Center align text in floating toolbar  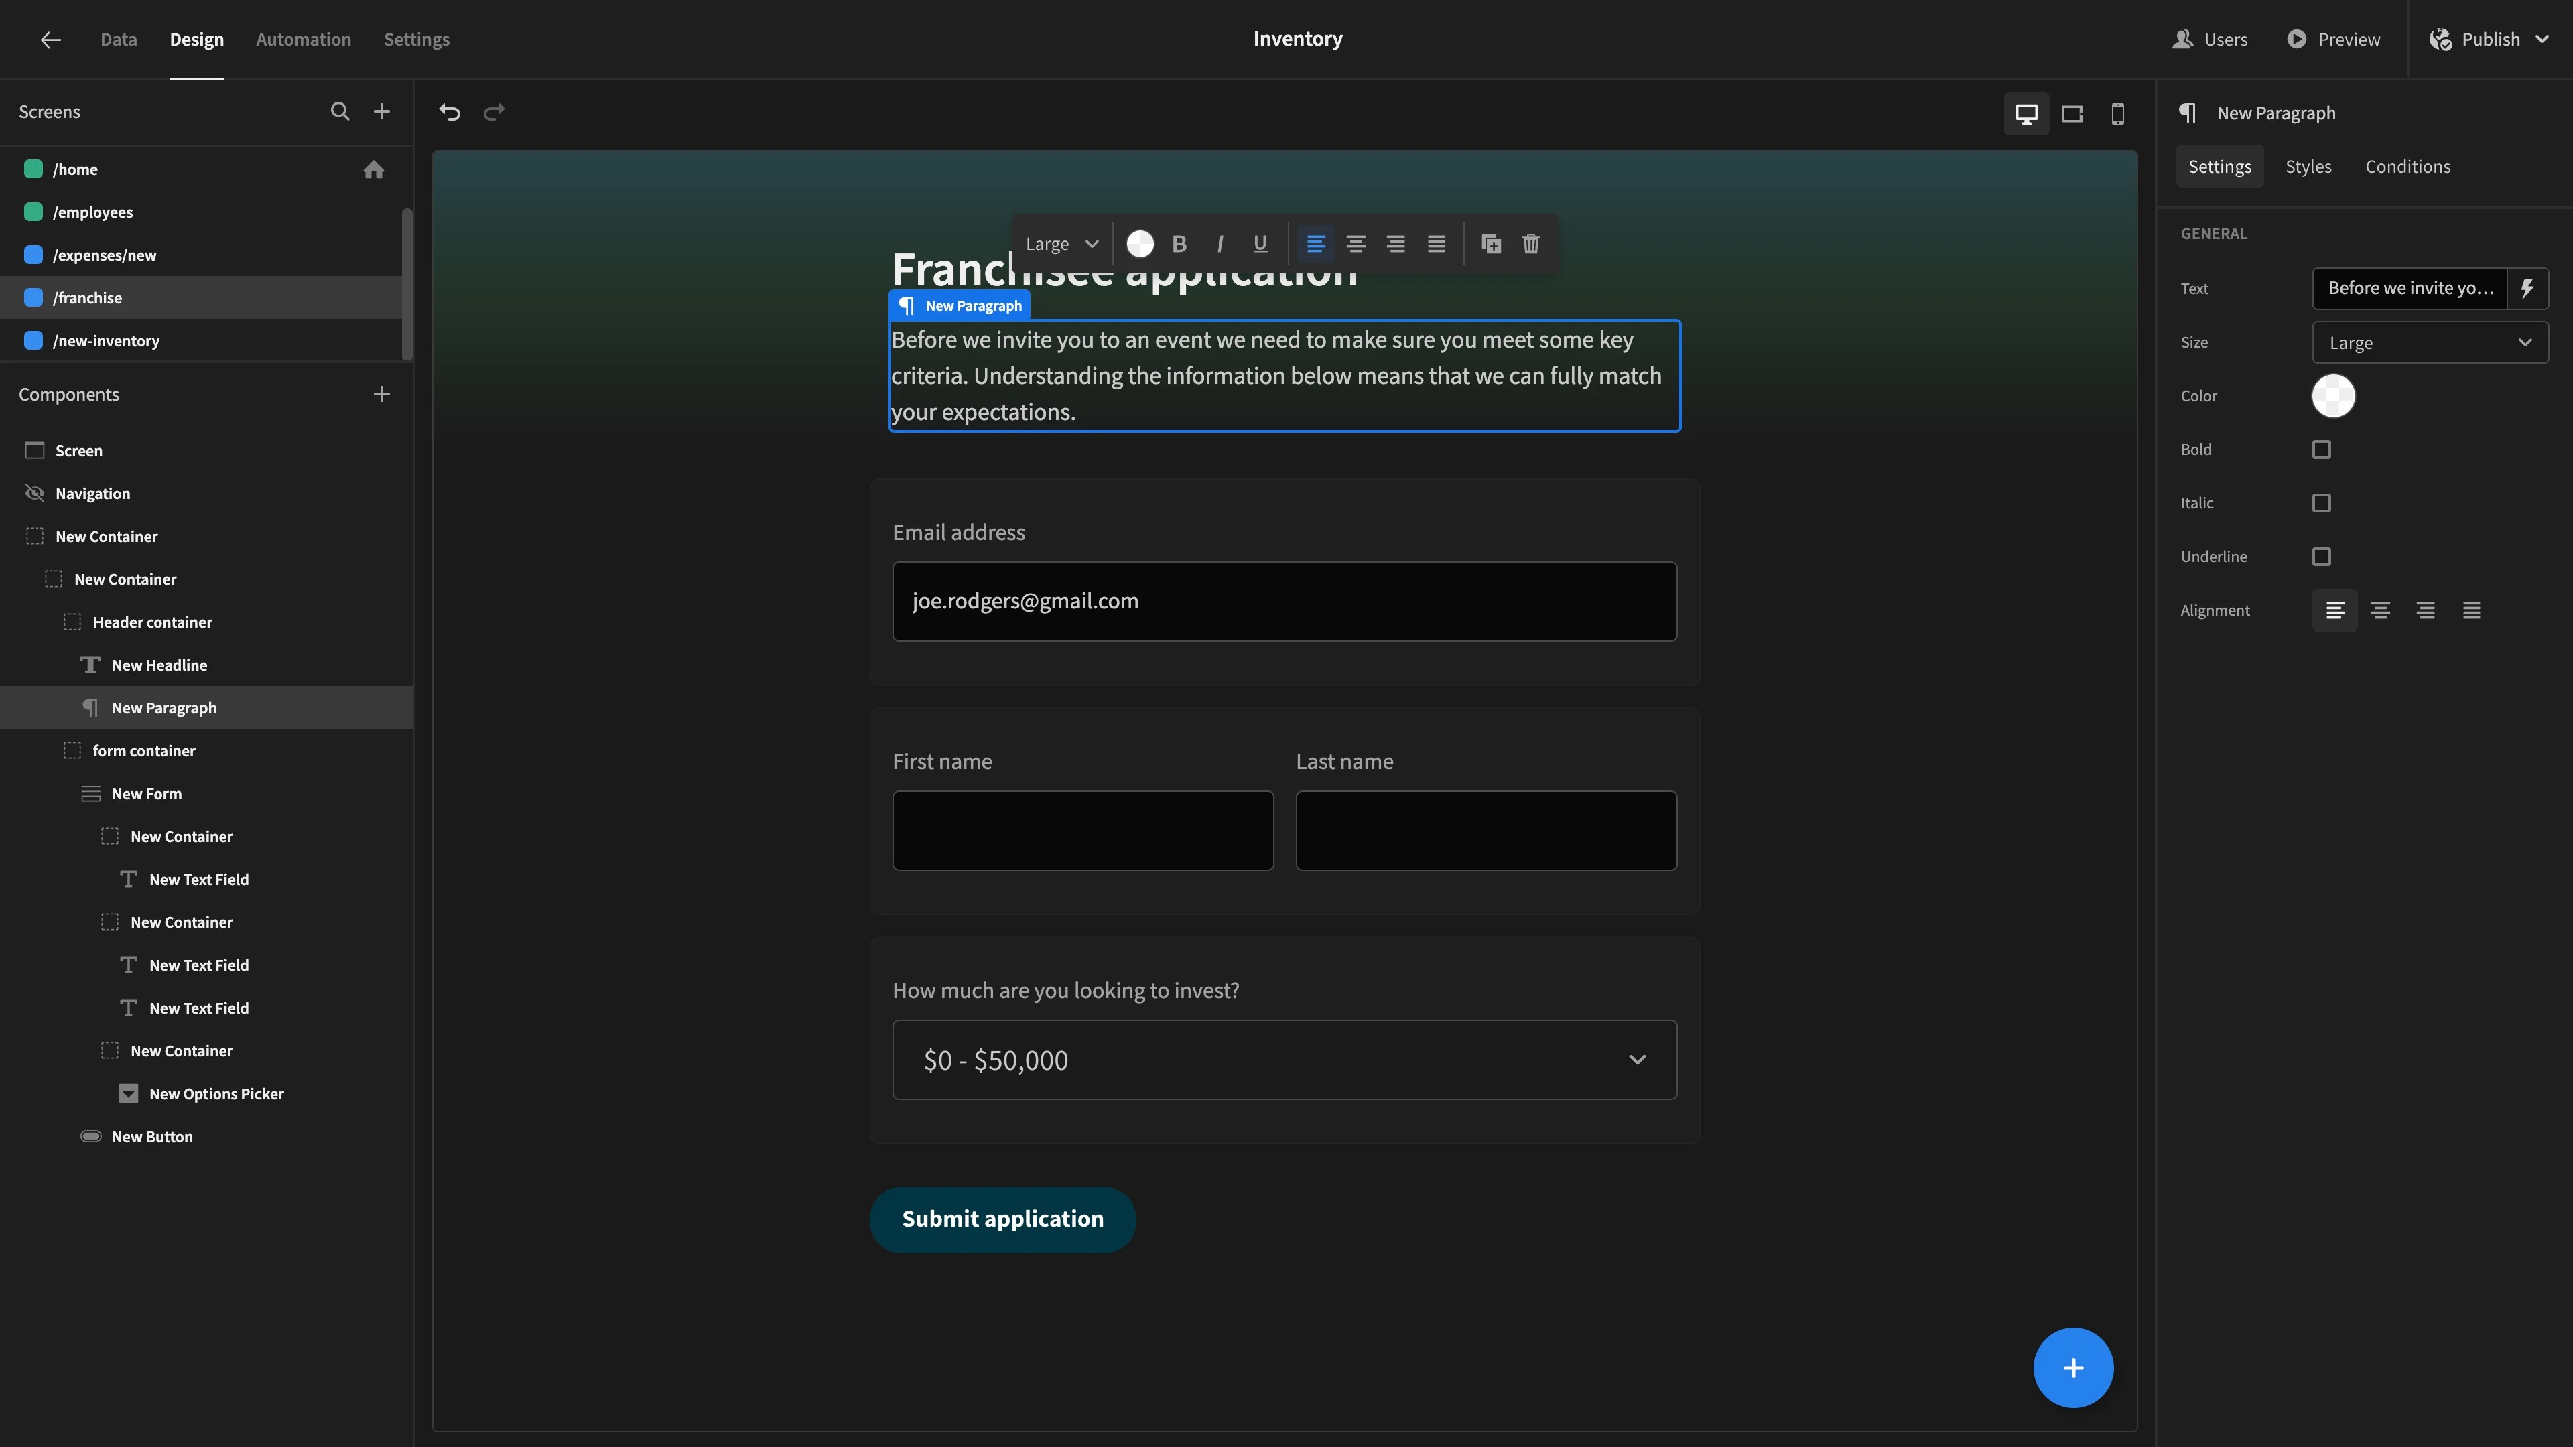(x=1356, y=244)
